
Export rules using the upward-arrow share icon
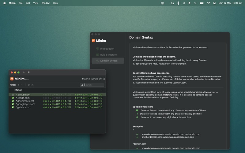point(29,85)
